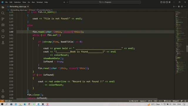The image size is (188, 106).
Task: Click the Go Live button in status bar
Action: pos(167,101)
